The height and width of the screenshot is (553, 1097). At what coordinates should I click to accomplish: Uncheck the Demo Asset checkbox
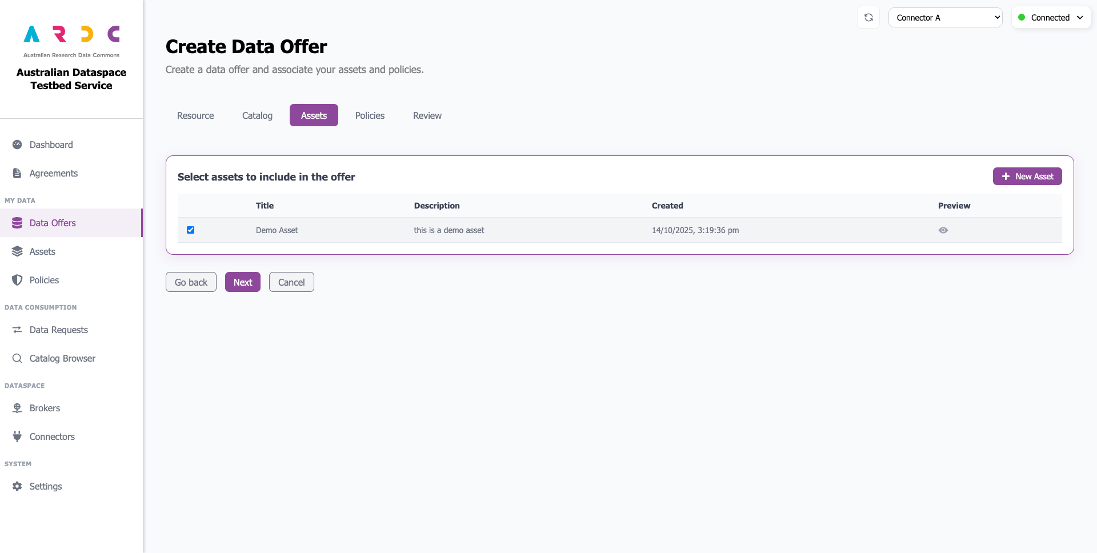tap(191, 230)
